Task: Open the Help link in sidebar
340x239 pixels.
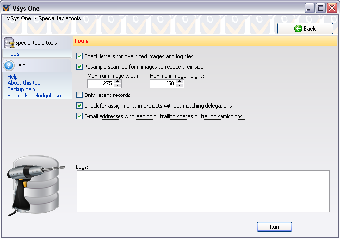Action: pyautogui.click(x=13, y=77)
